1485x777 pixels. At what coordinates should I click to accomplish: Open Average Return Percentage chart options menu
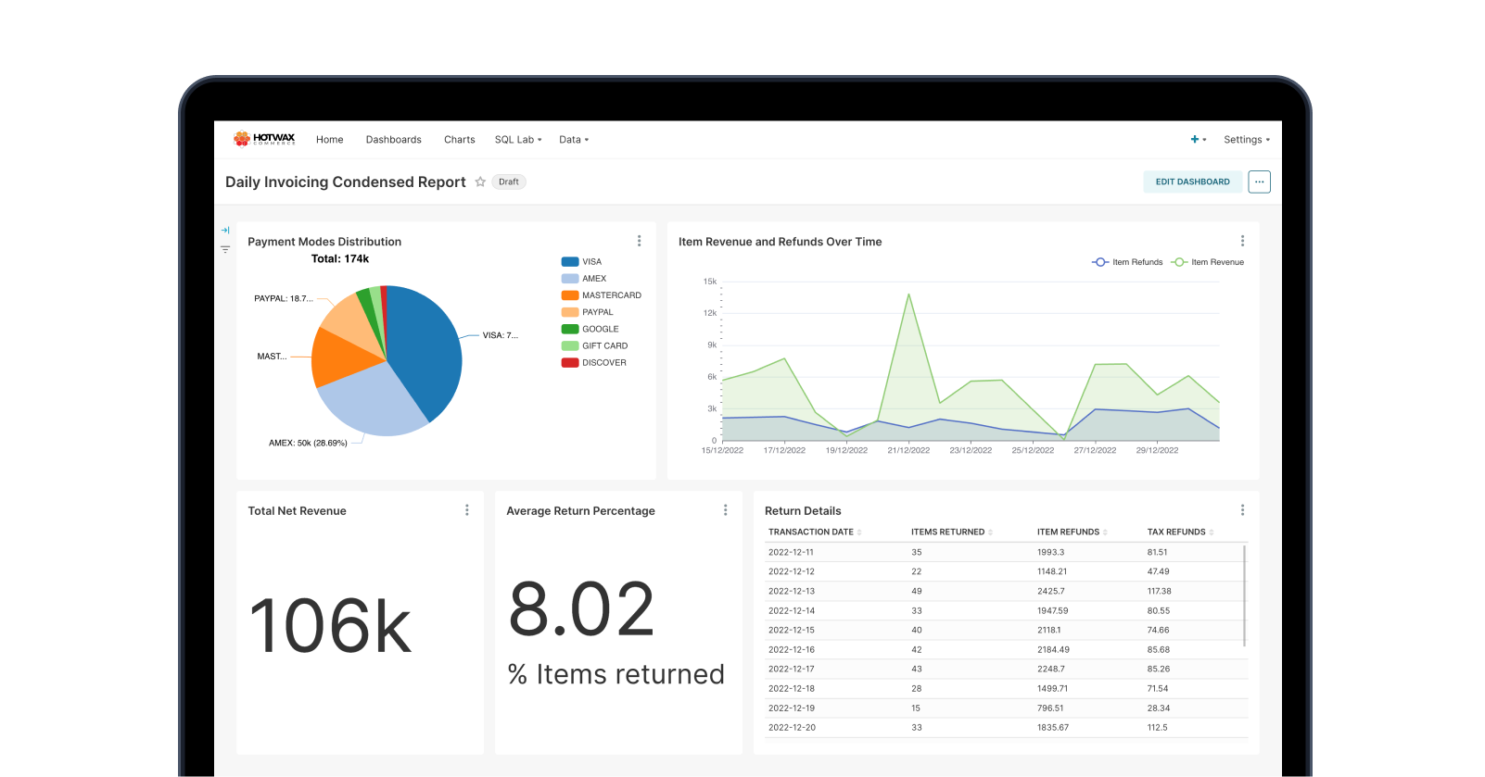[x=725, y=510]
